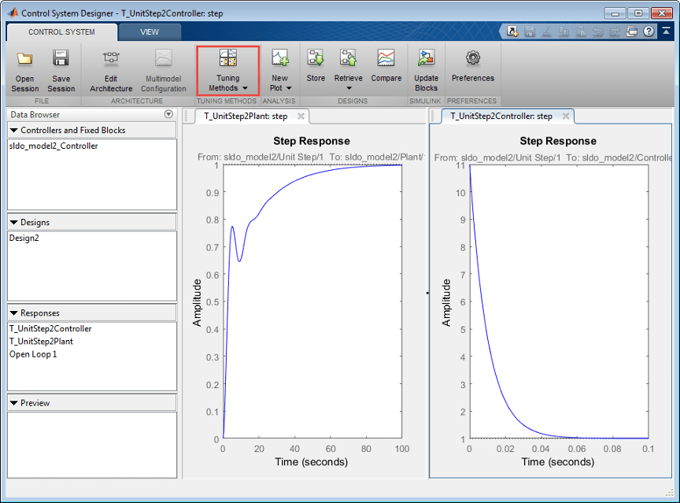Click the Data Browser panel title

35,114
